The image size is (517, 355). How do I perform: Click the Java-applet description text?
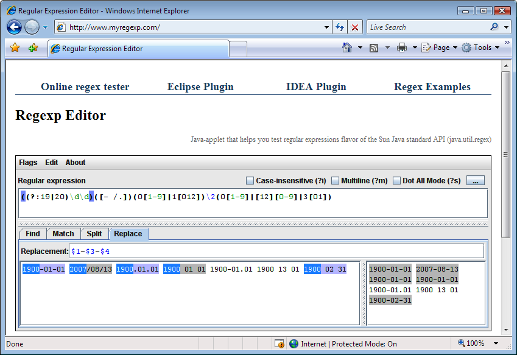tap(340, 139)
